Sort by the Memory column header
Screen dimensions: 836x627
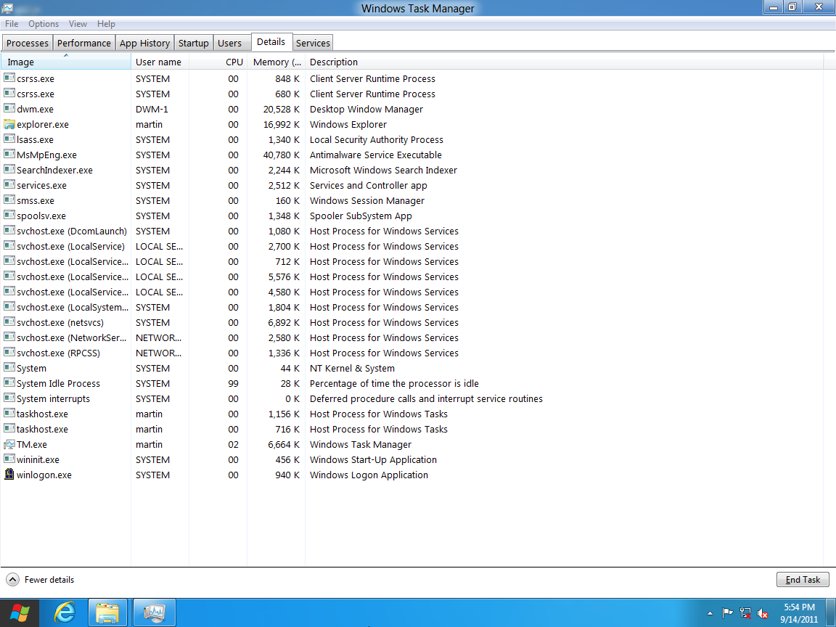tap(276, 62)
